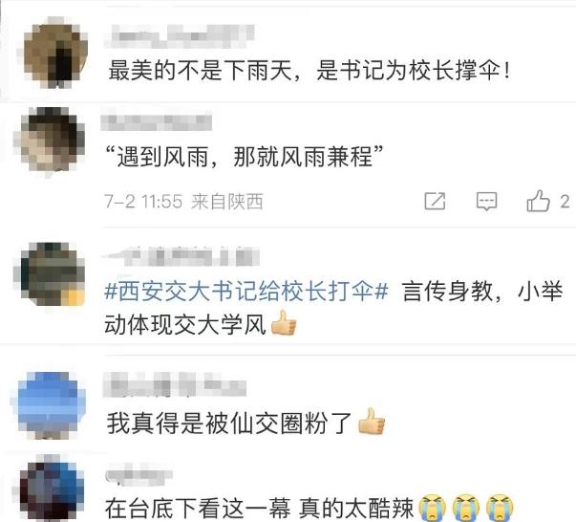Open the blurred username above "最美的不是下雨天"
The height and width of the screenshot is (522, 576).
point(180,36)
